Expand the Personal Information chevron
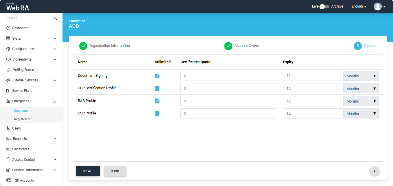This screenshot has height=186, width=393. [x=55, y=170]
